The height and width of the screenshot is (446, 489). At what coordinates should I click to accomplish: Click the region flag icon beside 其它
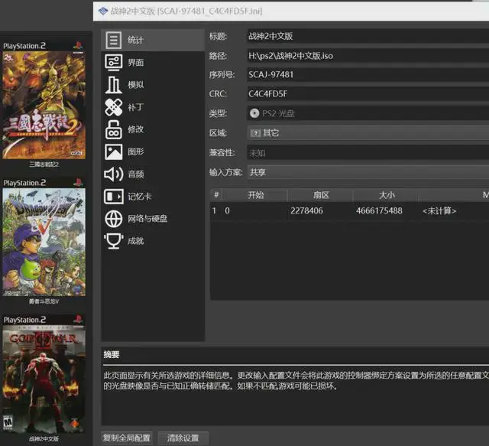coord(255,133)
